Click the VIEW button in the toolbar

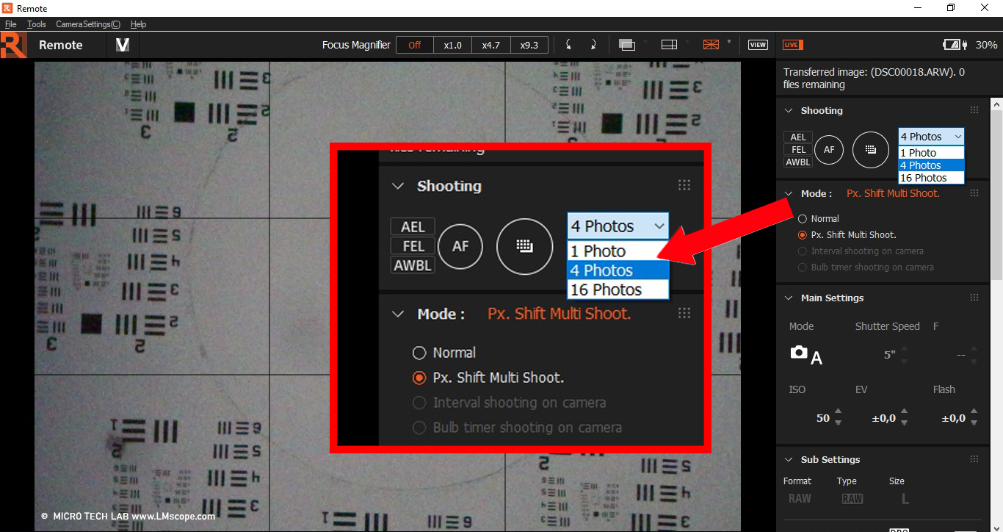click(x=757, y=44)
